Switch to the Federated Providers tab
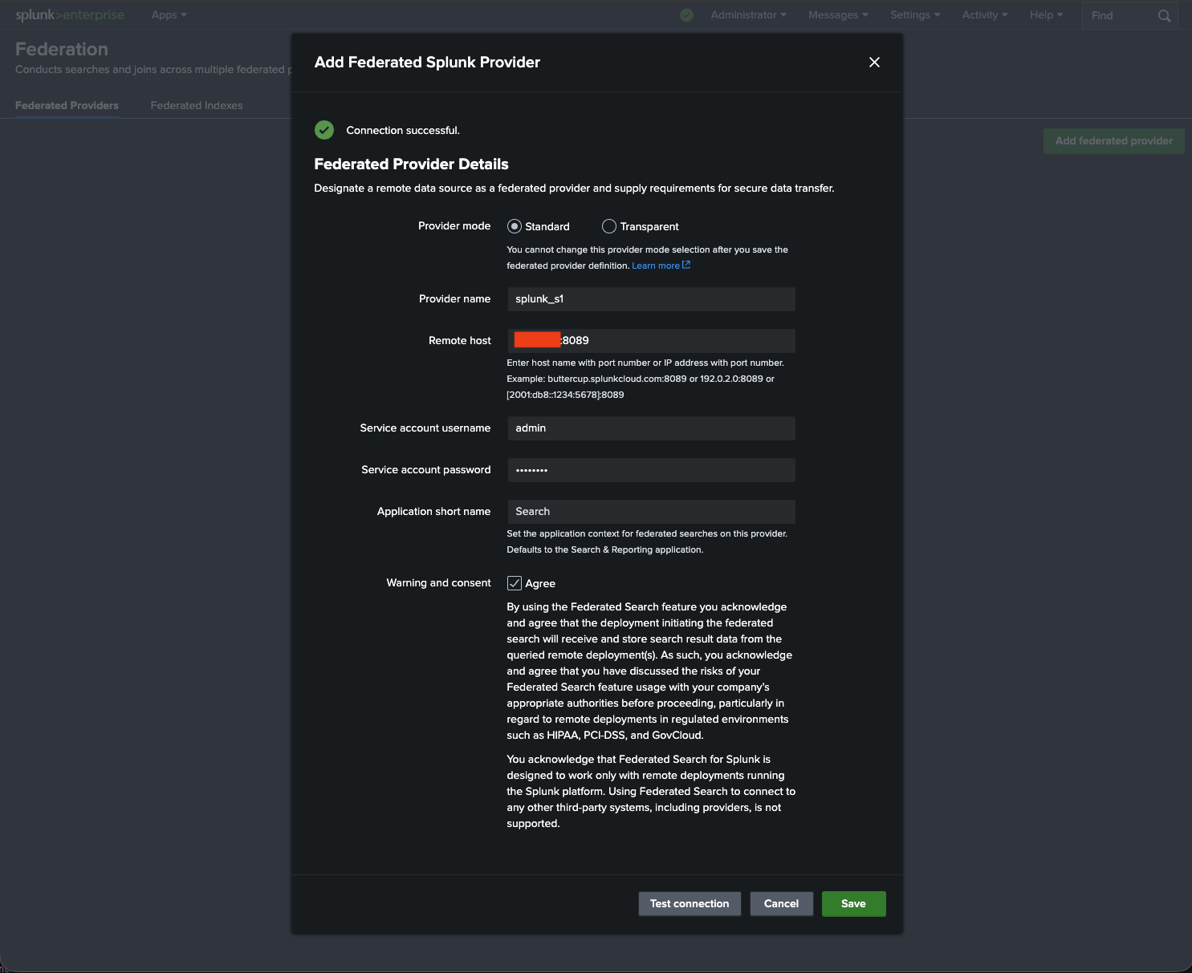The height and width of the screenshot is (973, 1192). coord(67,105)
